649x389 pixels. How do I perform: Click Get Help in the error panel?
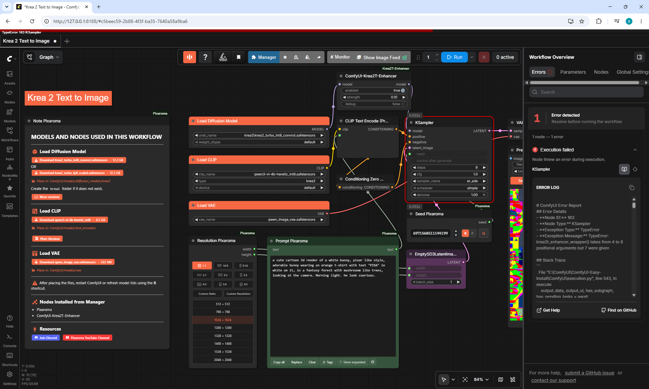coord(548,310)
